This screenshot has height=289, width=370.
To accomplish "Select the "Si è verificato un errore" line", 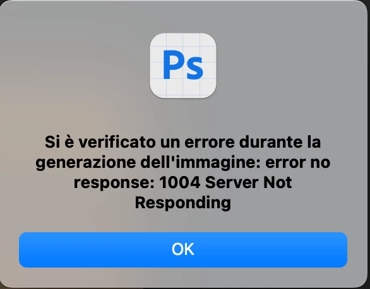I will [140, 142].
